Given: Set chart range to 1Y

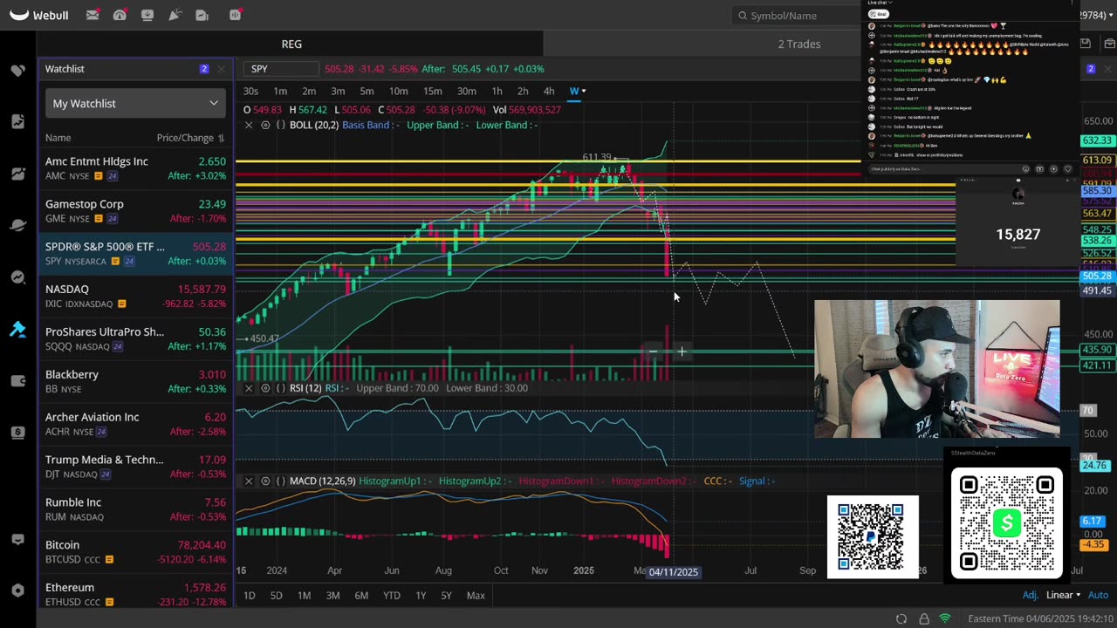Looking at the screenshot, I should point(421,595).
